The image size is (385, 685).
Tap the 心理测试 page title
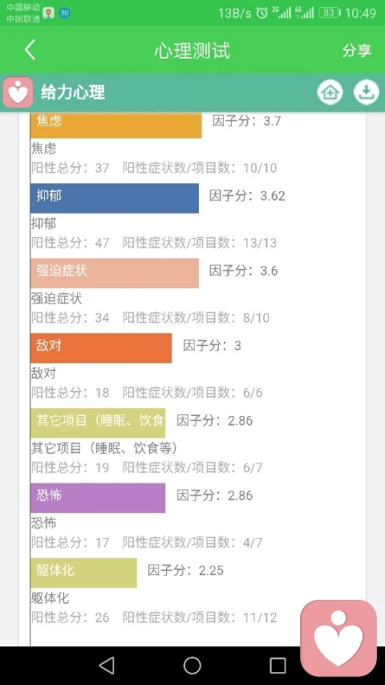tap(192, 51)
